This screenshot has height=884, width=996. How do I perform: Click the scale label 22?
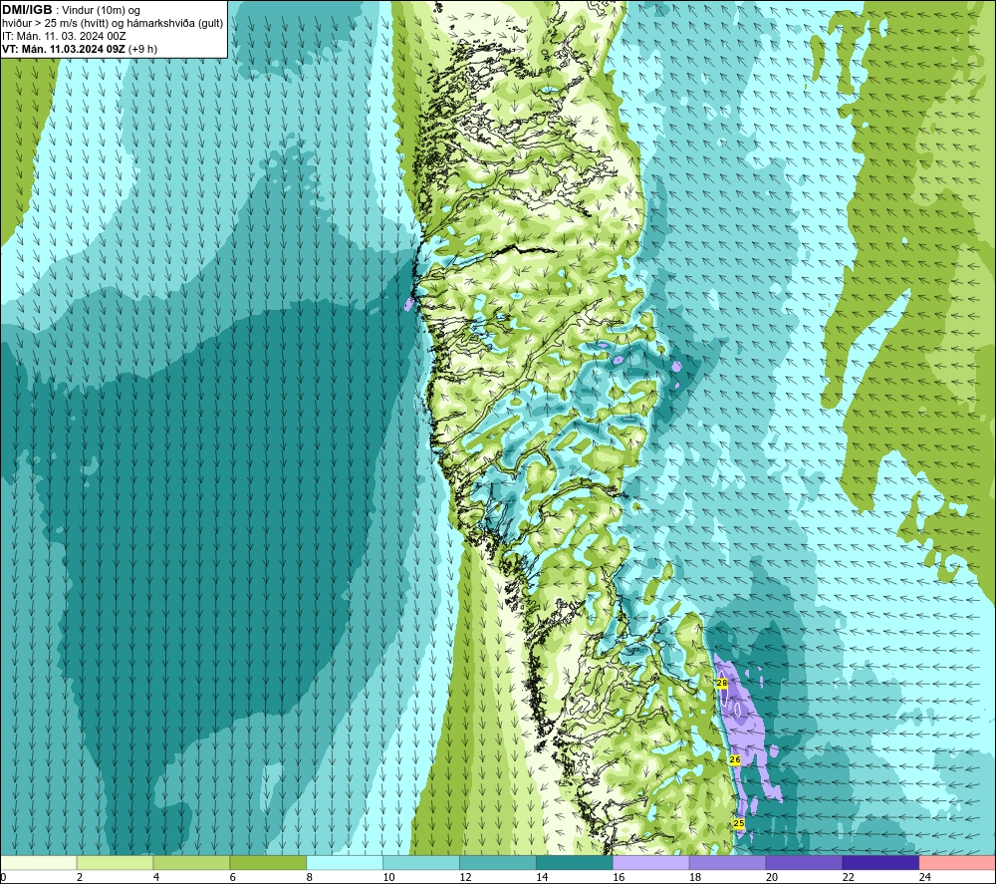coord(848,877)
